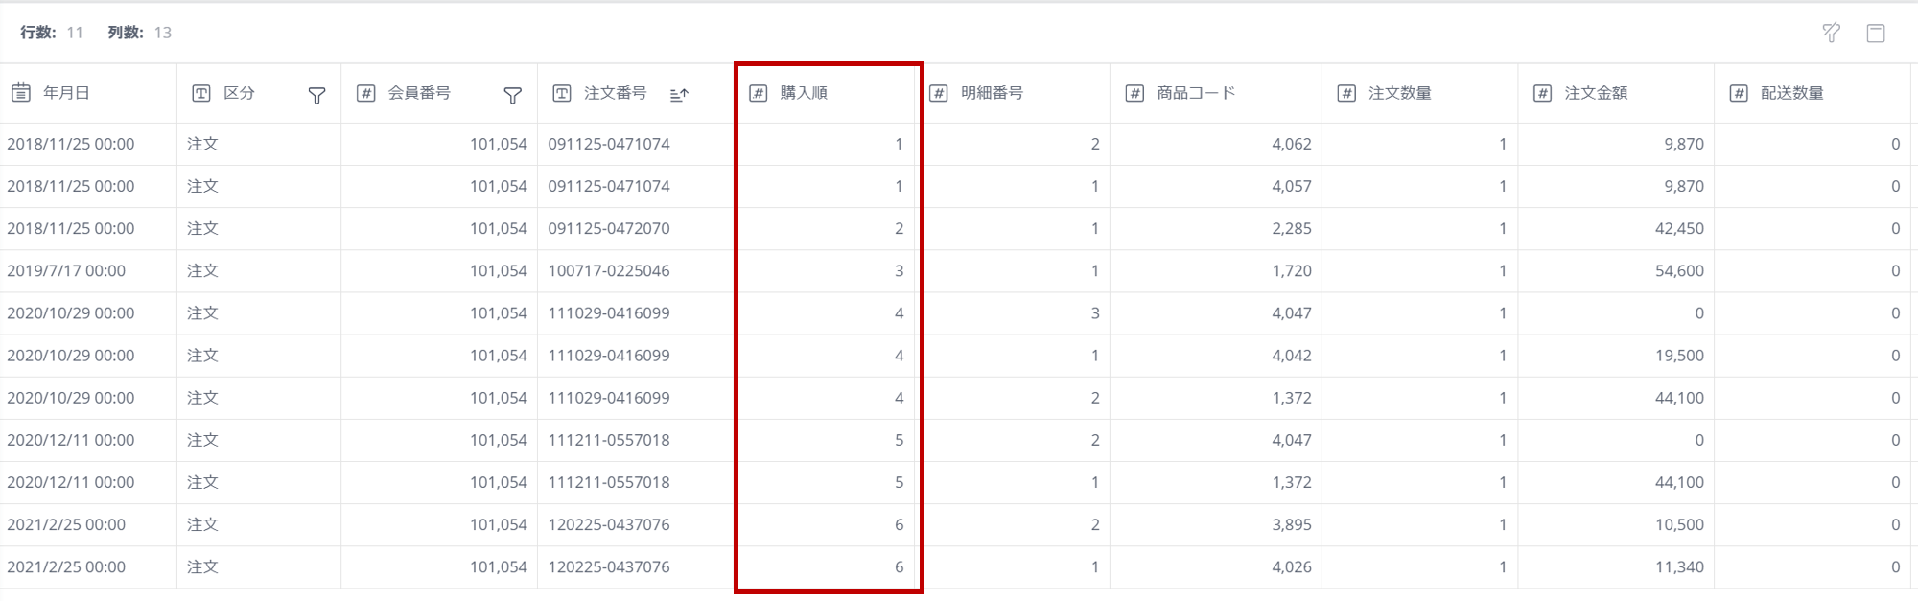Select the 明細番号 column header
Viewport: 1918px width, 601px height.
tap(992, 93)
